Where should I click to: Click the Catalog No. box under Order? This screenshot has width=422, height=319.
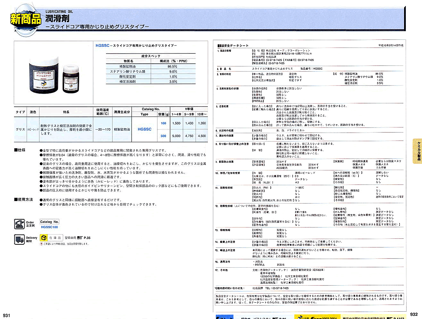click(49, 222)
